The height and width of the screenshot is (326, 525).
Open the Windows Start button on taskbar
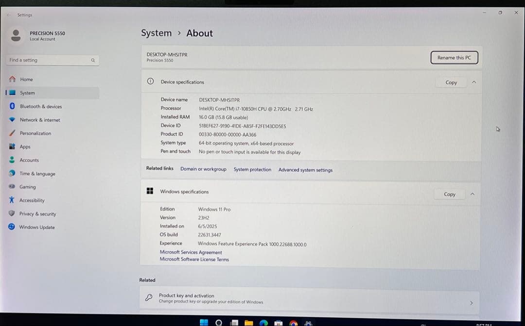coord(204,323)
